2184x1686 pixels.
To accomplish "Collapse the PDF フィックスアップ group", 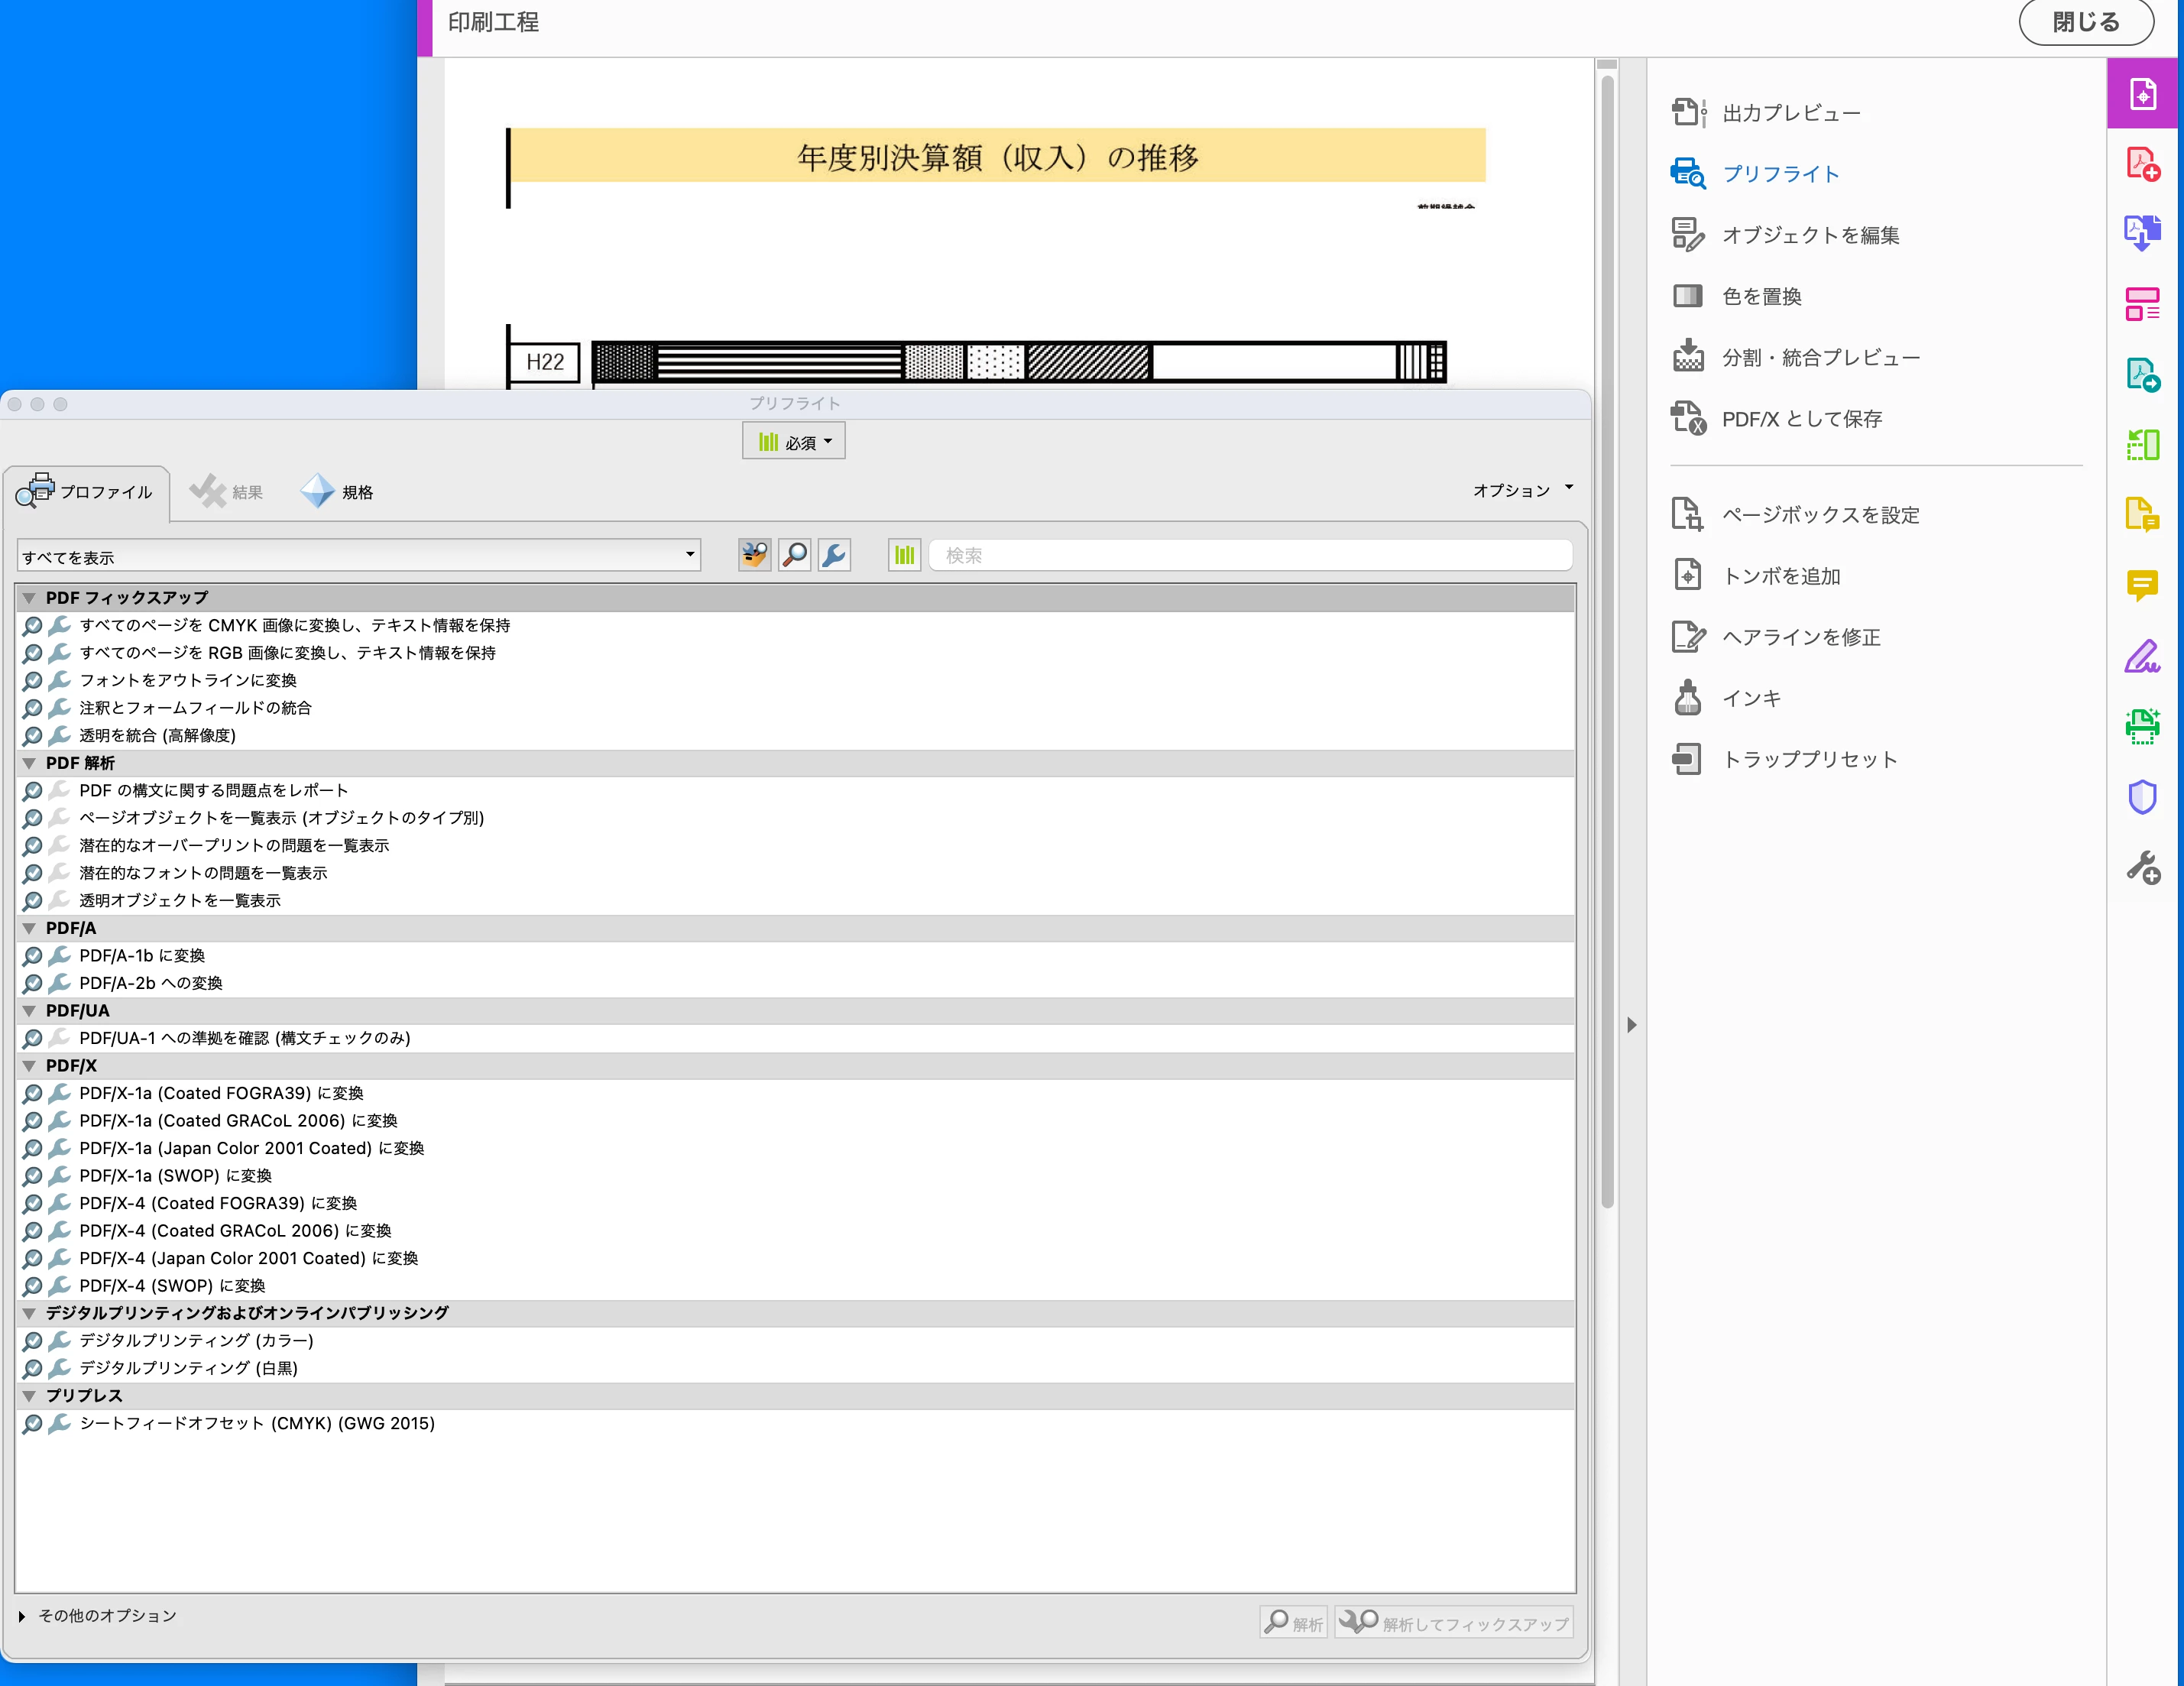I will (29, 598).
